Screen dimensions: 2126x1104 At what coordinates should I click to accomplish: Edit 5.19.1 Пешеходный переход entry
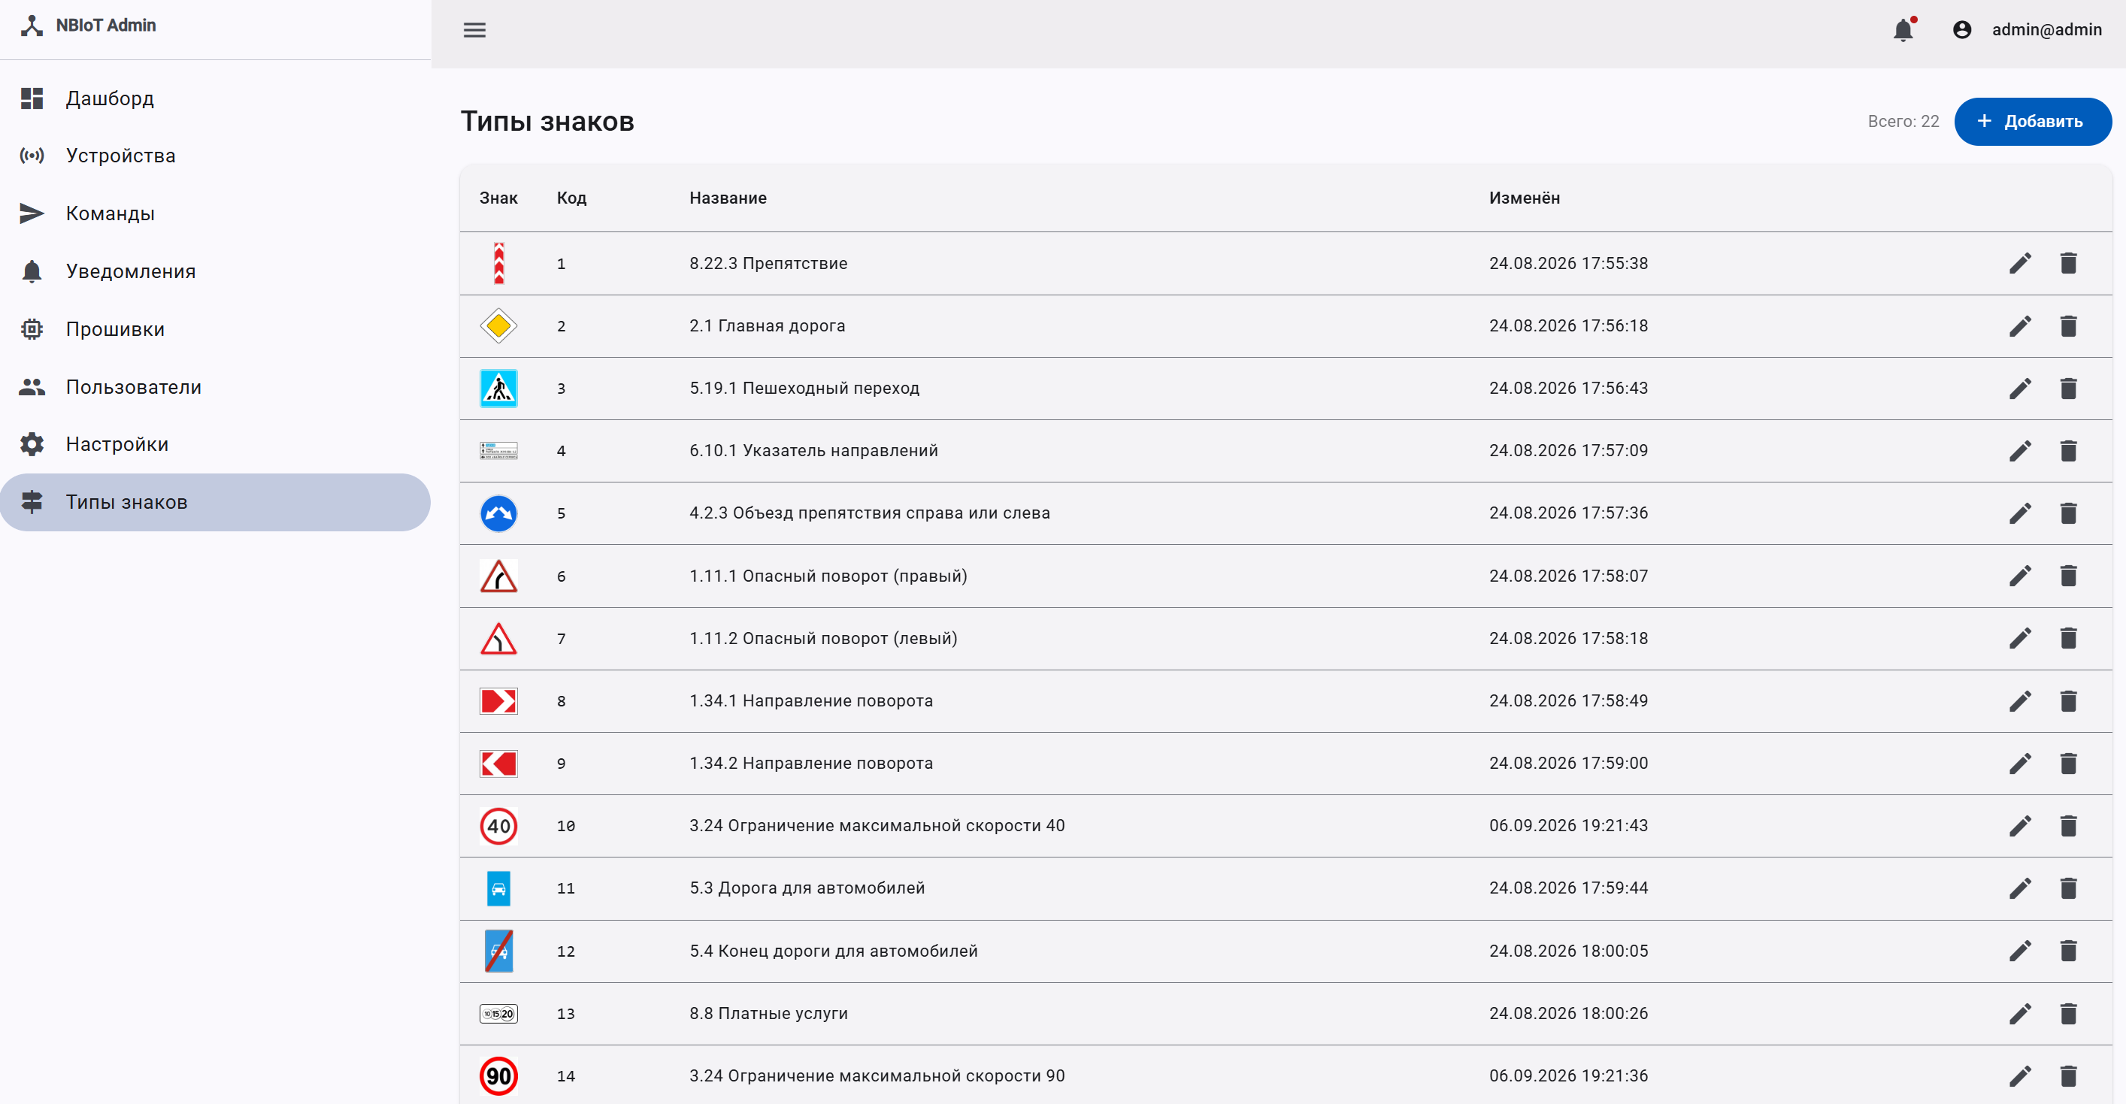[2019, 388]
